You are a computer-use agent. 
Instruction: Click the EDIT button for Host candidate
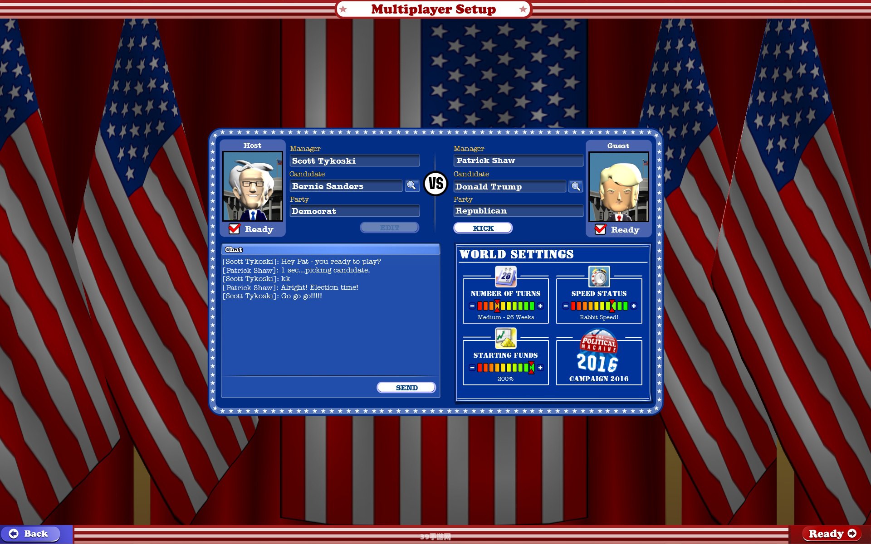(389, 228)
